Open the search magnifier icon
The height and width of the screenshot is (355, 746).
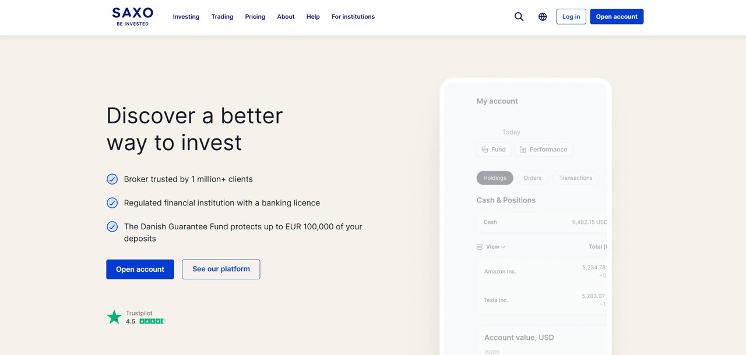tap(519, 17)
